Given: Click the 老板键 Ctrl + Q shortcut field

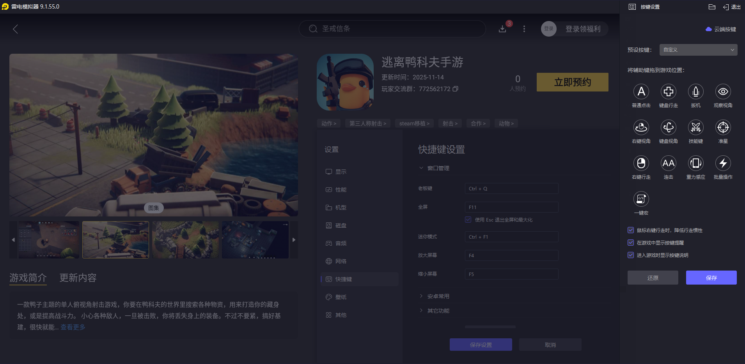Looking at the screenshot, I should click(x=511, y=188).
